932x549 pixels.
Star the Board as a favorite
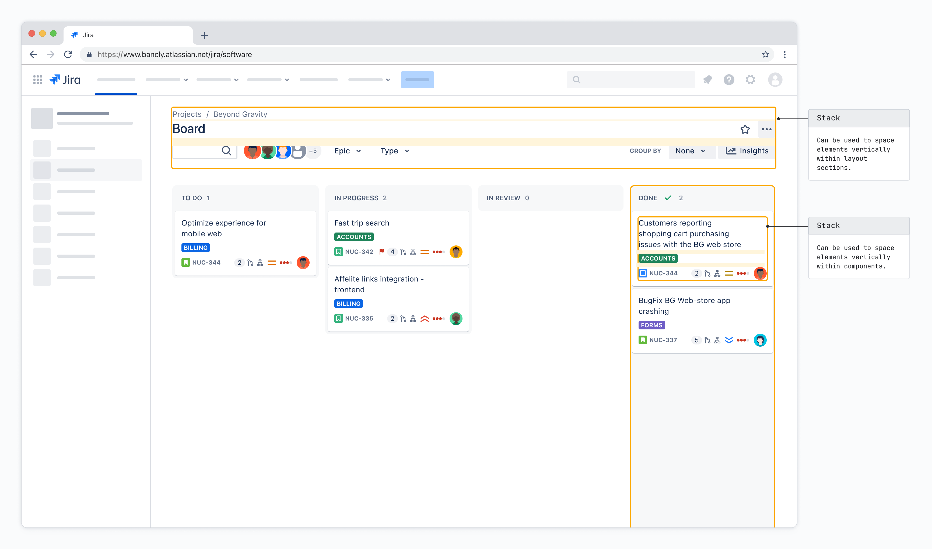[745, 129]
